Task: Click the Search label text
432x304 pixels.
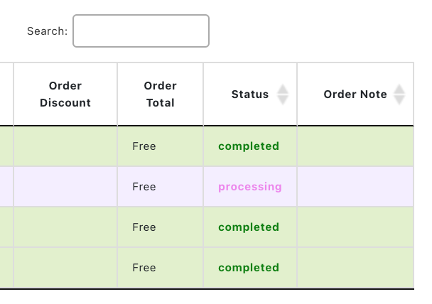Action: [x=47, y=31]
